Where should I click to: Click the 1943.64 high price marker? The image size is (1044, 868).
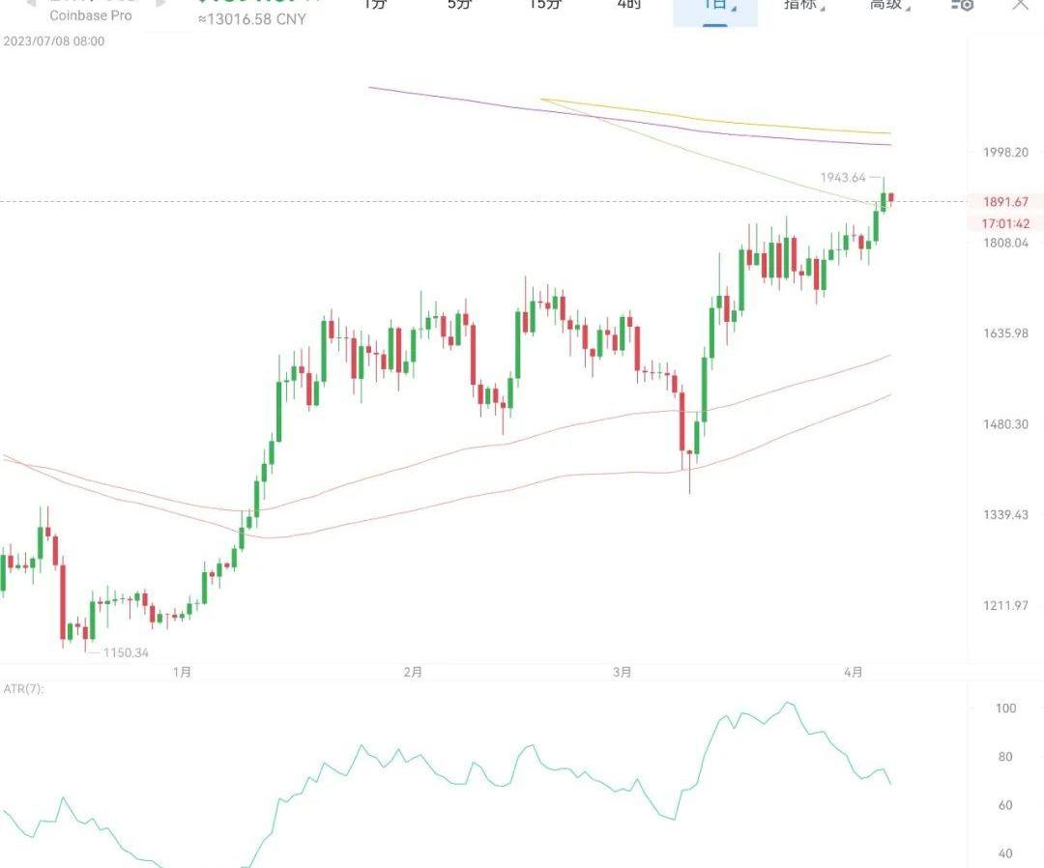pos(843,177)
